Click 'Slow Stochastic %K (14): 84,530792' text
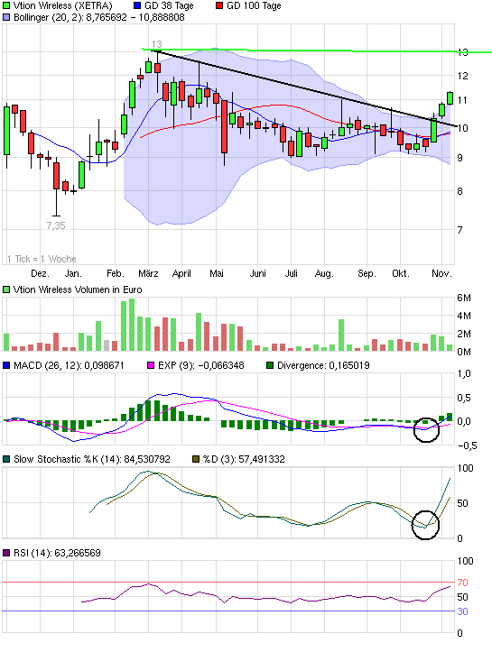Viewport: 492px width, 652px height. [92, 460]
